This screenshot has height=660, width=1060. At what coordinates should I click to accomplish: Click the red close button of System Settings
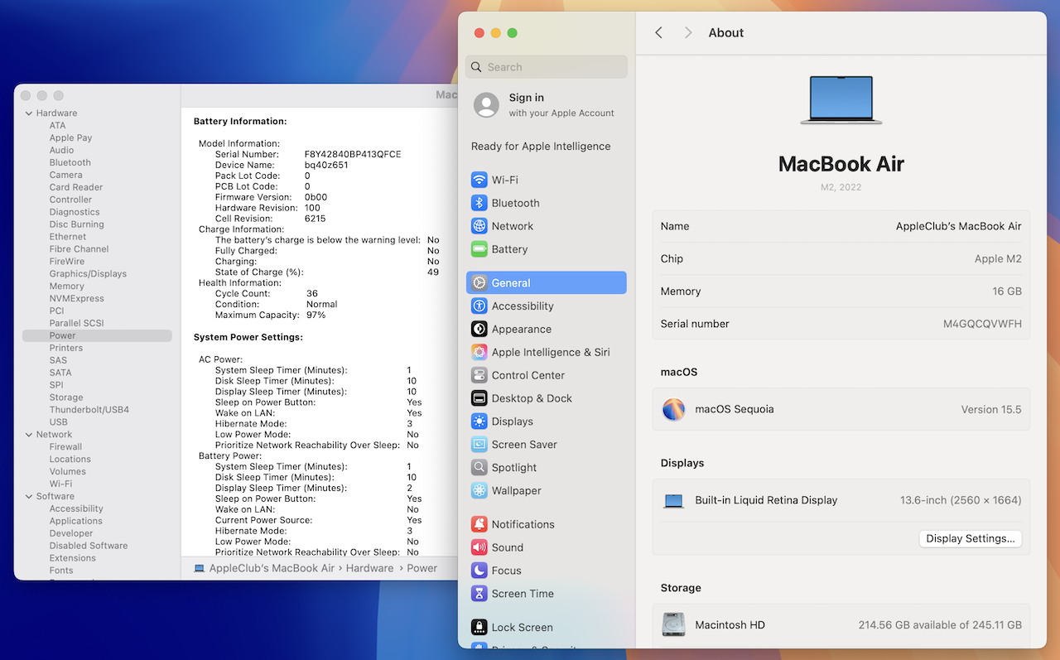tap(479, 33)
